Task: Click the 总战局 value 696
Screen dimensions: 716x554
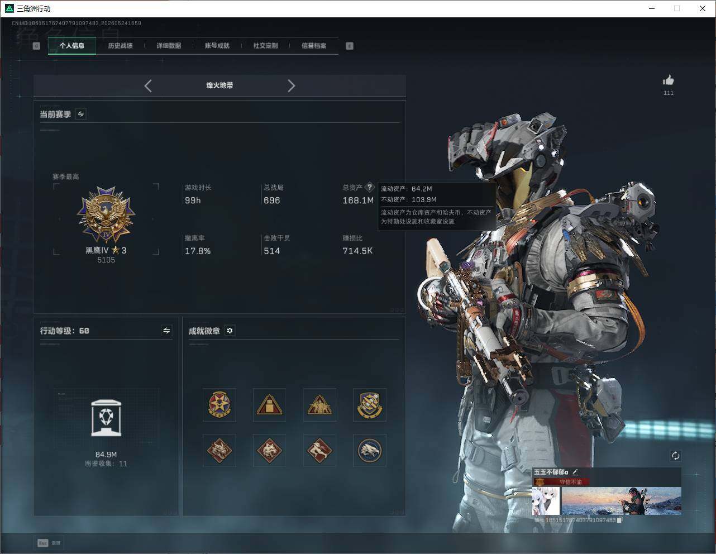Action: pyautogui.click(x=272, y=200)
